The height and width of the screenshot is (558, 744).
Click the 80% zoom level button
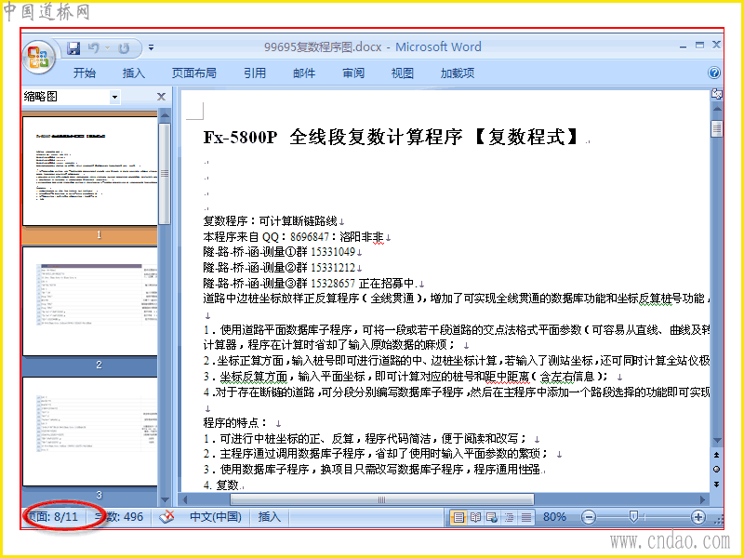554,517
